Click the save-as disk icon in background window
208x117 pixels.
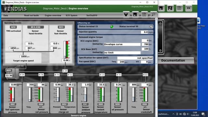click(x=170, y=8)
